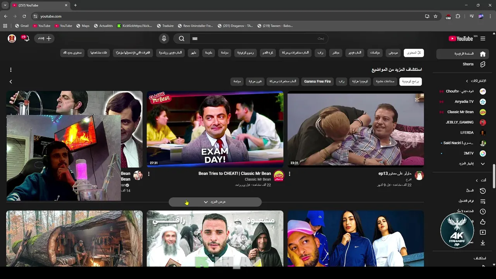Image resolution: width=496 pixels, height=279 pixels.
Task: Open the forest log shelter thumbnail
Action: coord(74,238)
